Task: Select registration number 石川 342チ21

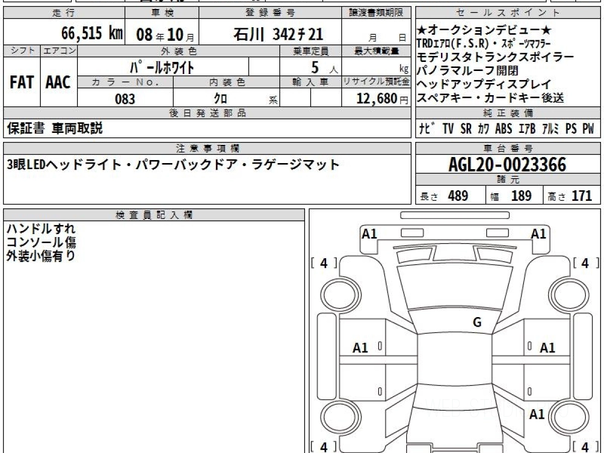Action: [278, 34]
